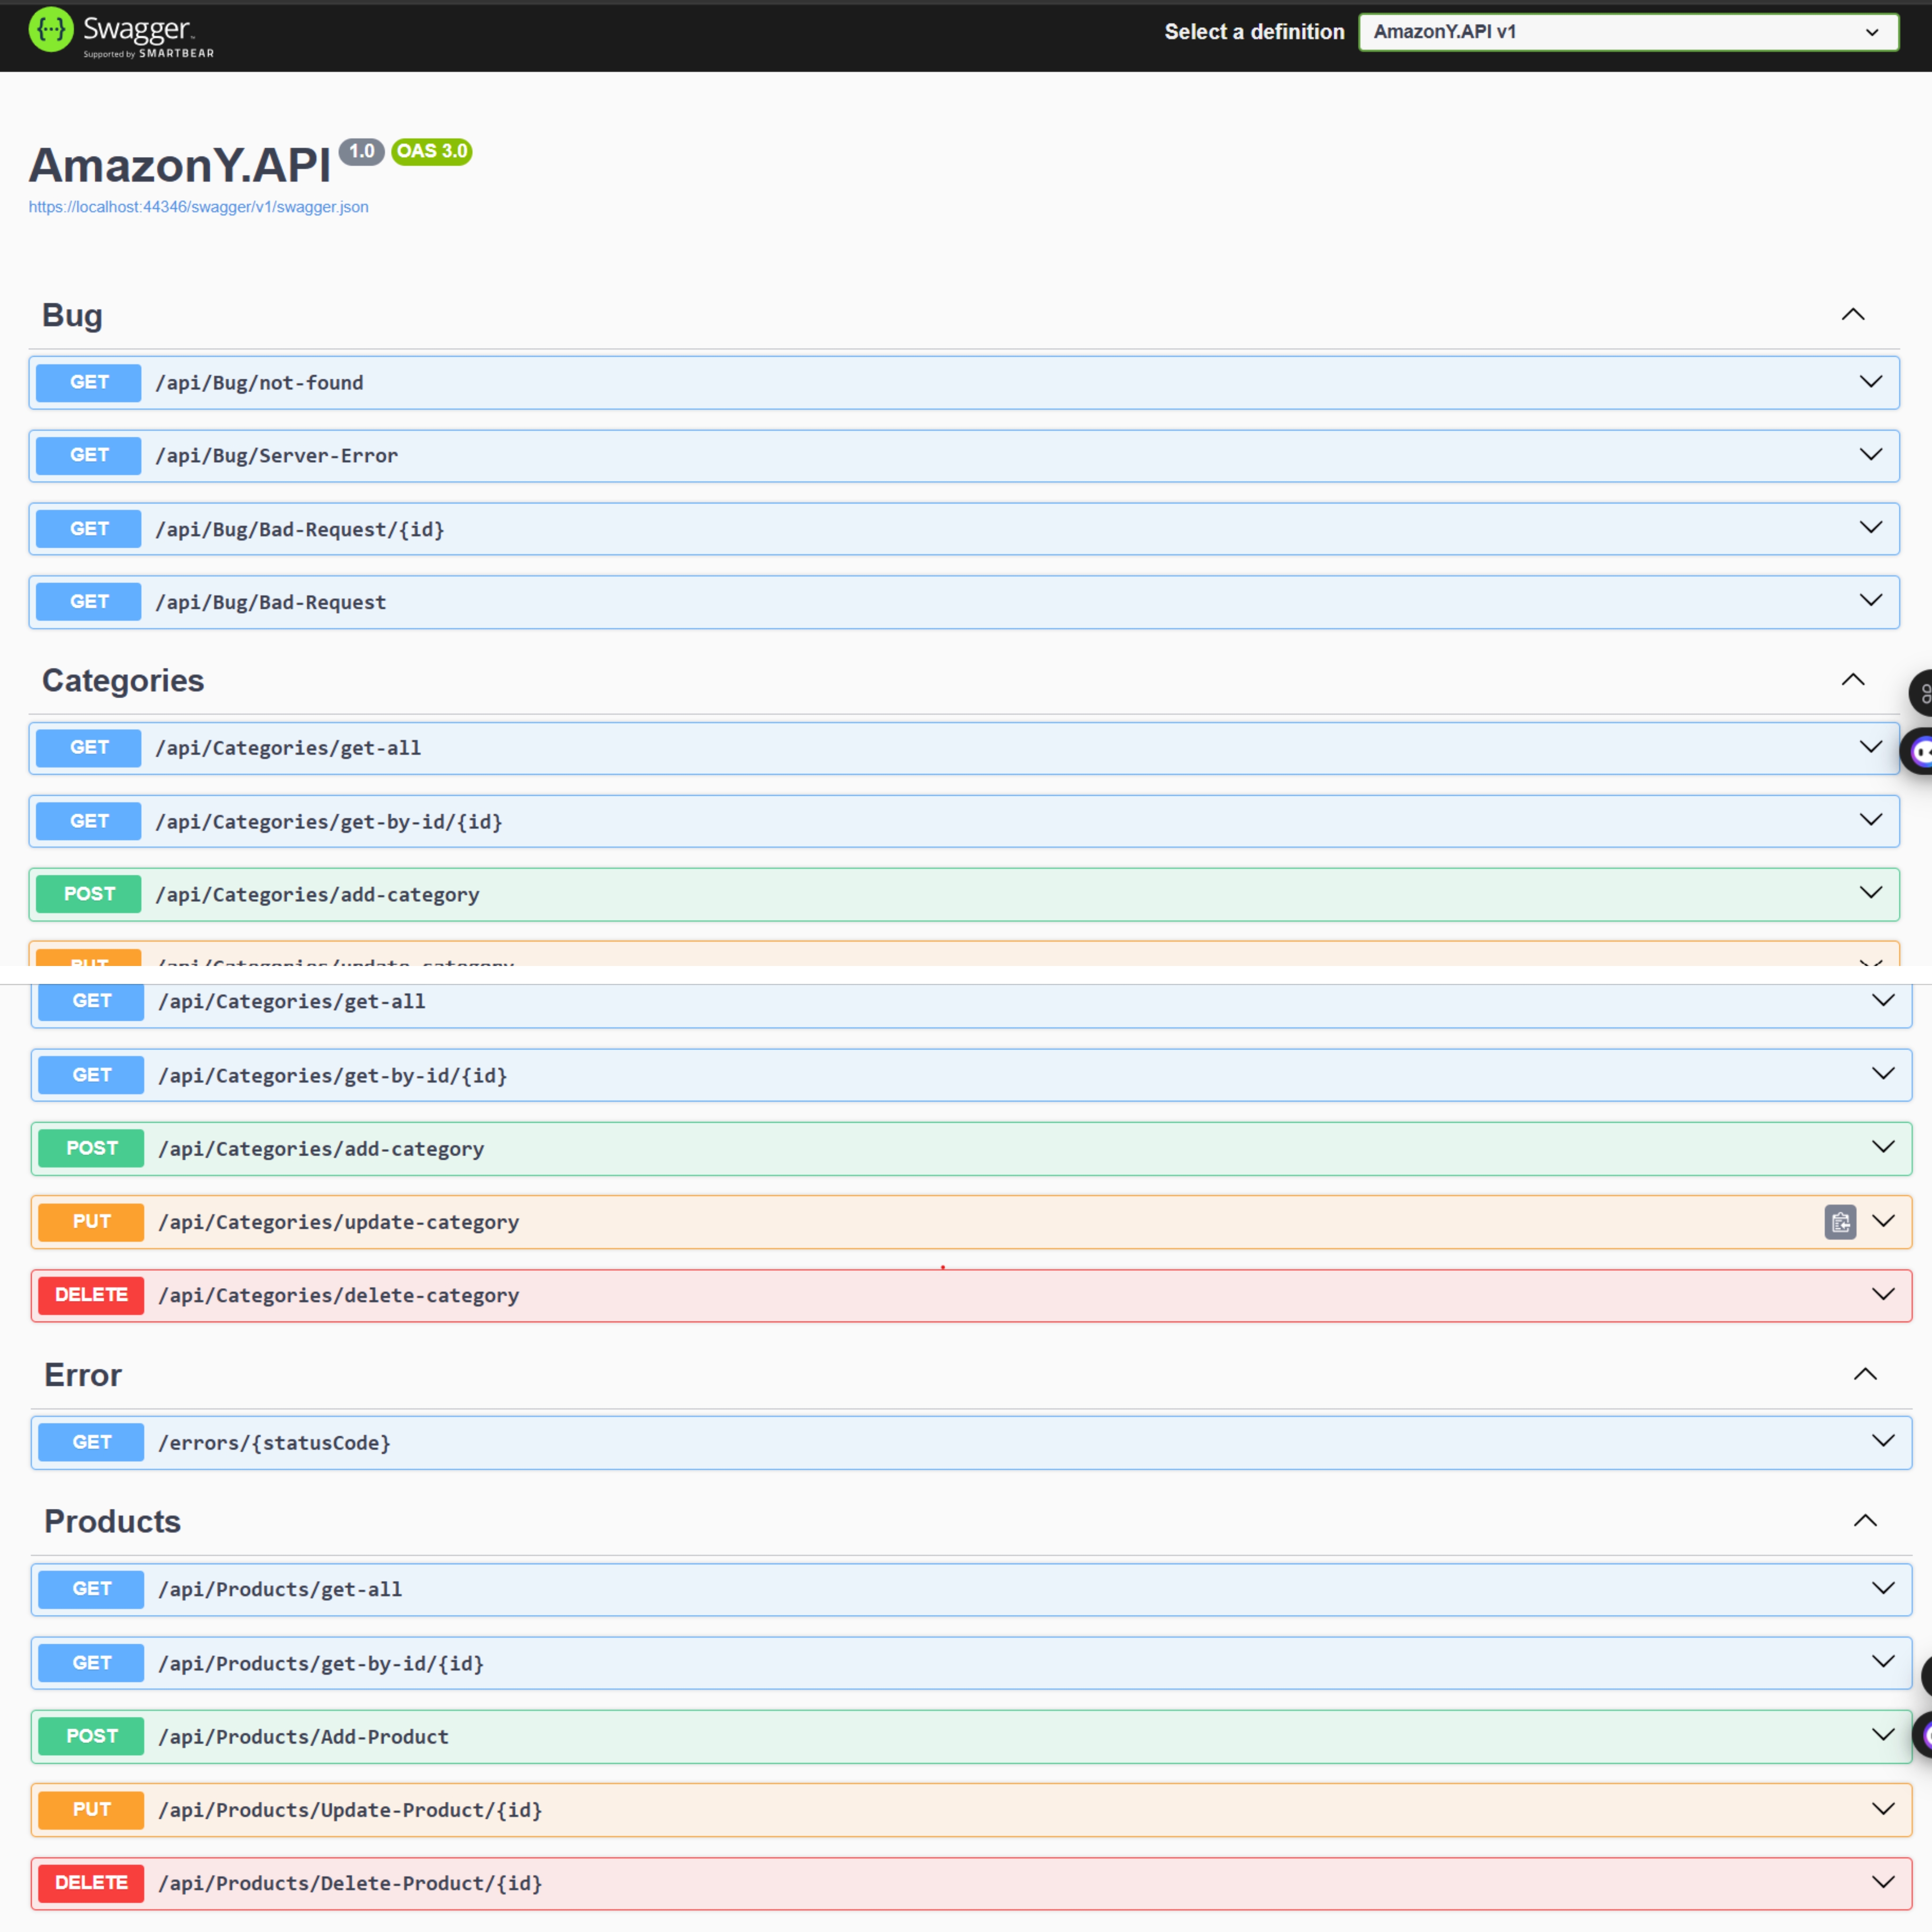Click the Categories section heading
The height and width of the screenshot is (1932, 1932).
[x=123, y=680]
